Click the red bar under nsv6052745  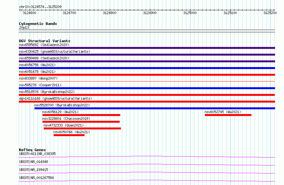(228, 115)
